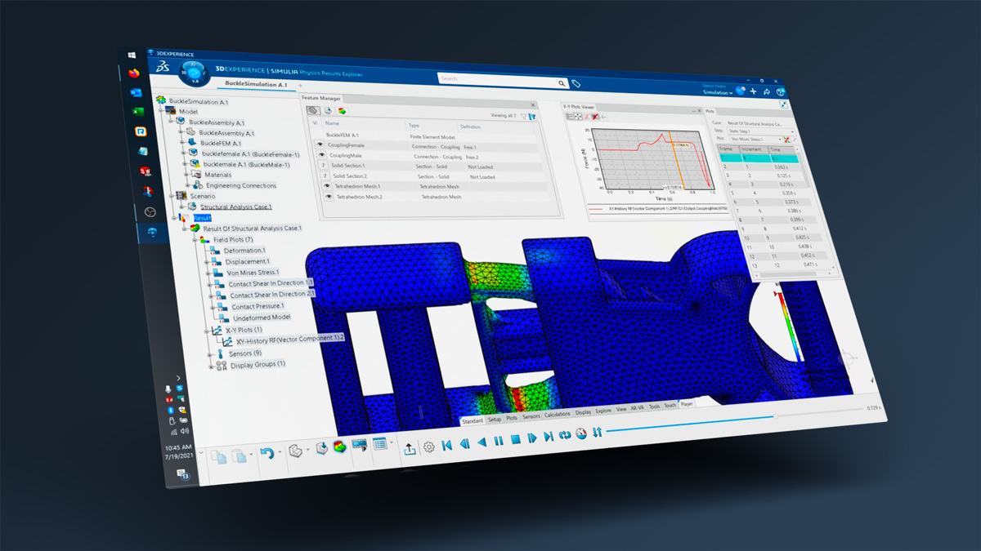Click the colorful contour plot icon in toolbar

click(339, 447)
